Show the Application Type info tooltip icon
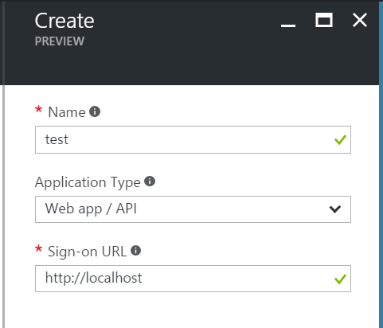The height and width of the screenshot is (328, 383). click(150, 182)
